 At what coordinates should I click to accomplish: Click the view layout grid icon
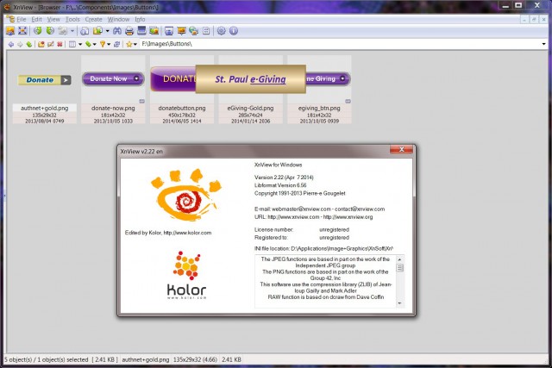point(72,44)
